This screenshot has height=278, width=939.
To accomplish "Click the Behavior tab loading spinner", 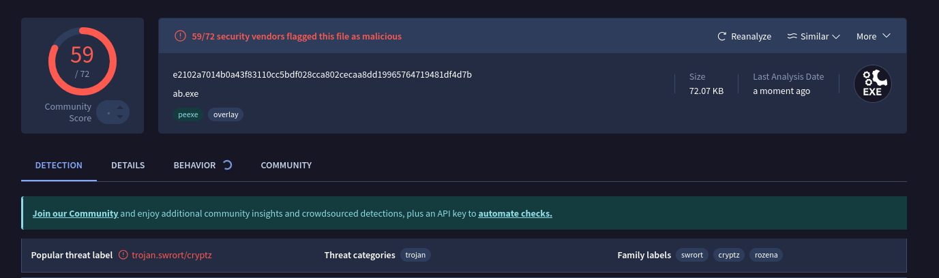I will 228,165.
